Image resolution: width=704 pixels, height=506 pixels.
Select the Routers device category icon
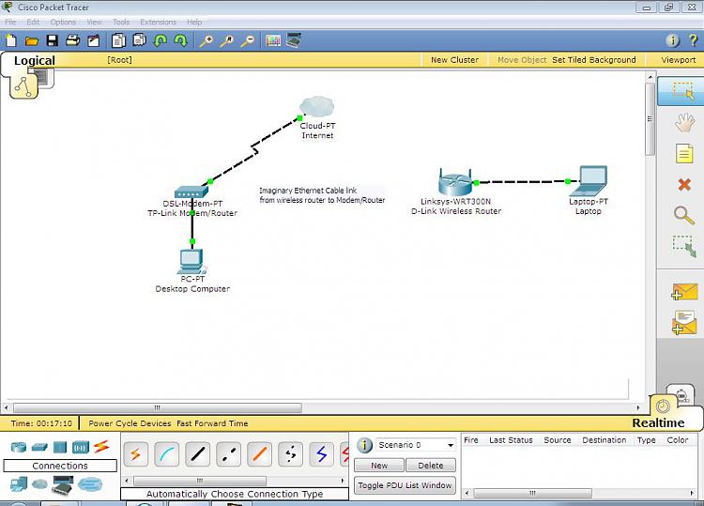pos(19,447)
